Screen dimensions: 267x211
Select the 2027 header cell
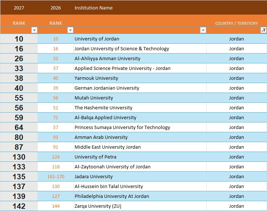pos(19,8)
